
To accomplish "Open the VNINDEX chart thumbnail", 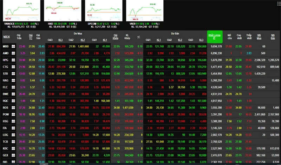I will coord(22,11).
